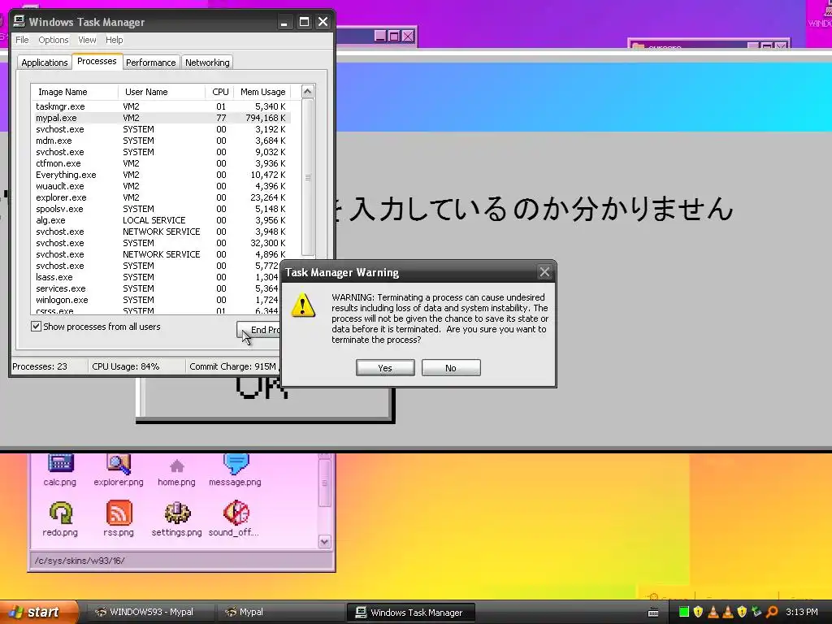Select message.png file icon

pyautogui.click(x=235, y=470)
